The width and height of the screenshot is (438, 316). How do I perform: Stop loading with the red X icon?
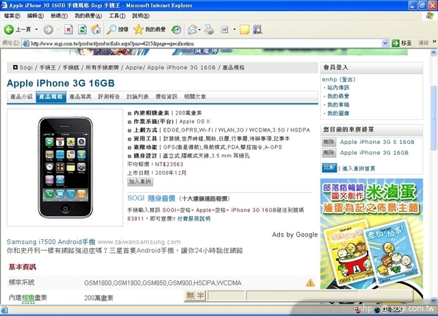(68, 29)
